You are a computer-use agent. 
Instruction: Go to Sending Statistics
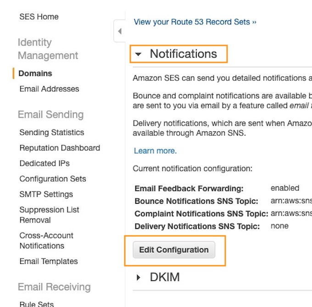click(x=52, y=133)
